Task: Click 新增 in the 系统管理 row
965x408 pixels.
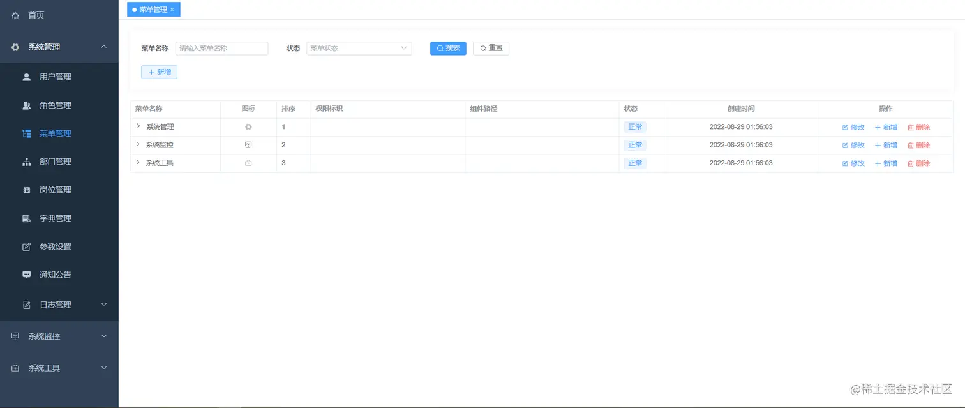Action: point(886,127)
